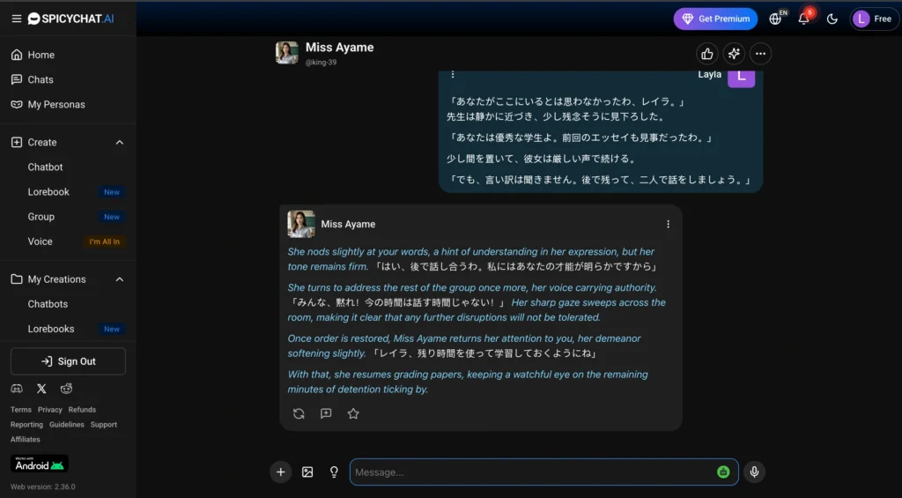Screen dimensions: 902x498
Task: Click the SpicyChat.AI logo
Action: pos(70,19)
